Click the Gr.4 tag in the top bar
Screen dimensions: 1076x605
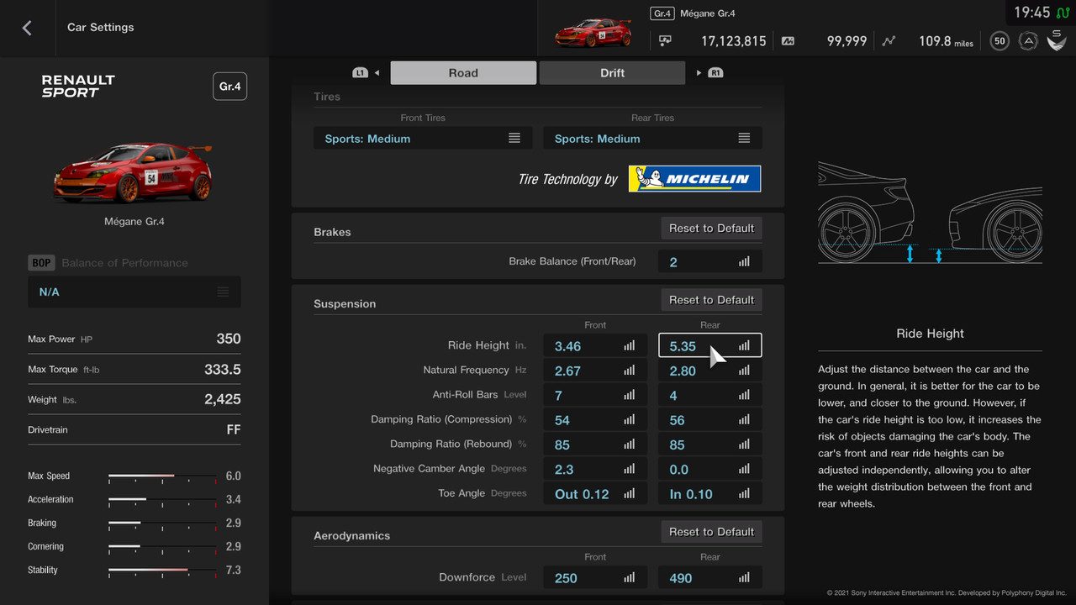pyautogui.click(x=662, y=13)
